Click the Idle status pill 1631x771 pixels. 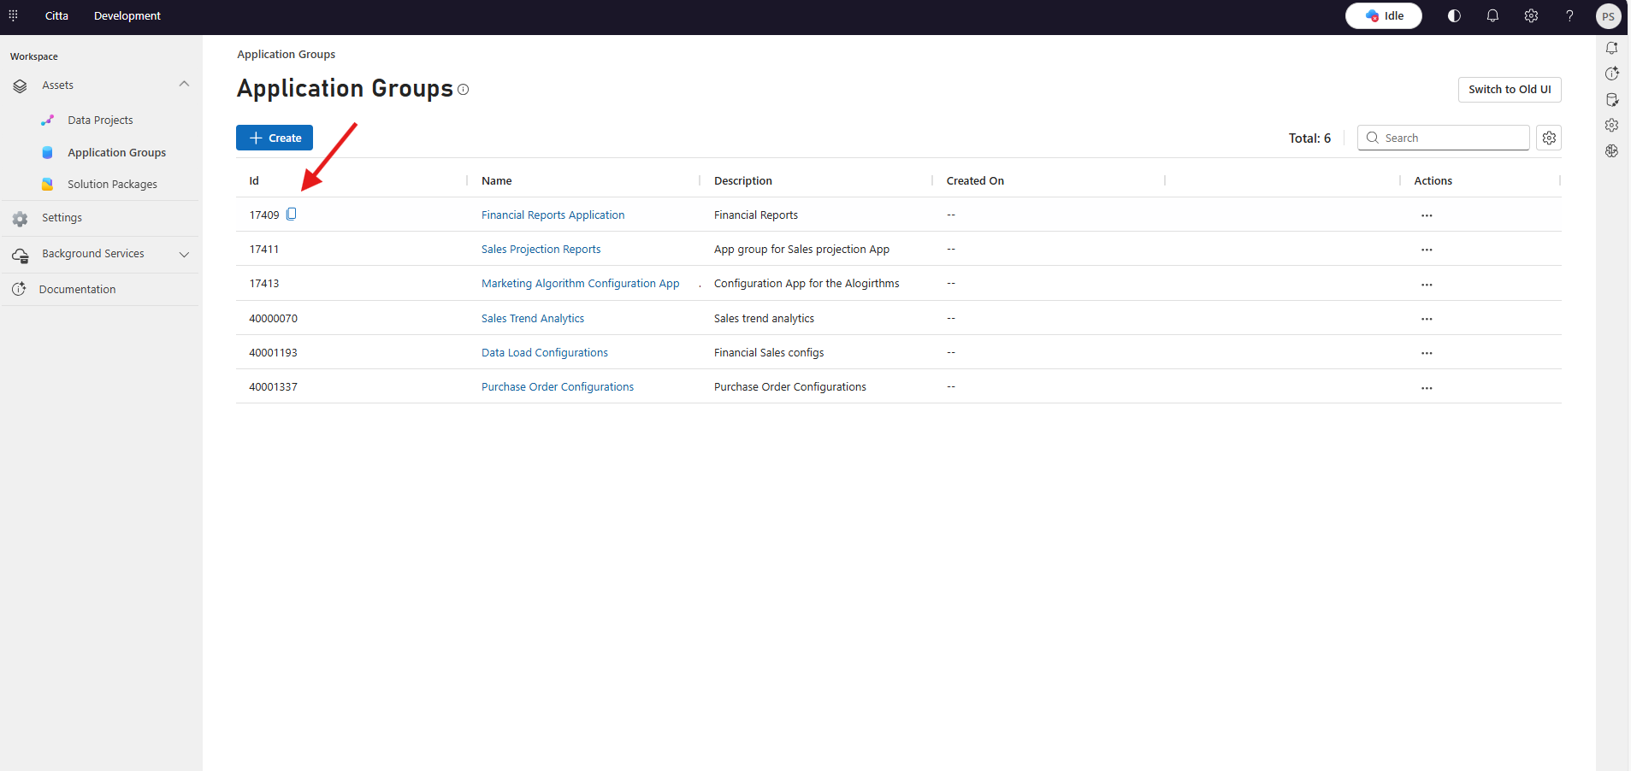click(1384, 15)
